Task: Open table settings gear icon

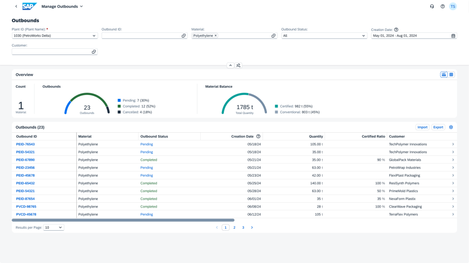Action: click(451, 127)
